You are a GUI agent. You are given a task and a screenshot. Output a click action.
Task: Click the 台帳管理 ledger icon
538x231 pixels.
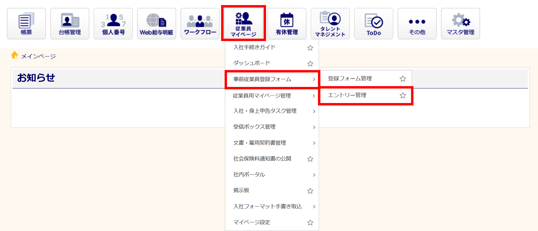point(70,24)
